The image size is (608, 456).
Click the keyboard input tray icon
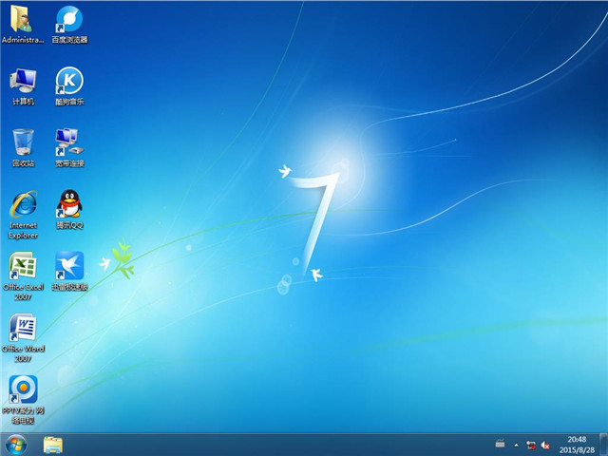pyautogui.click(x=501, y=444)
